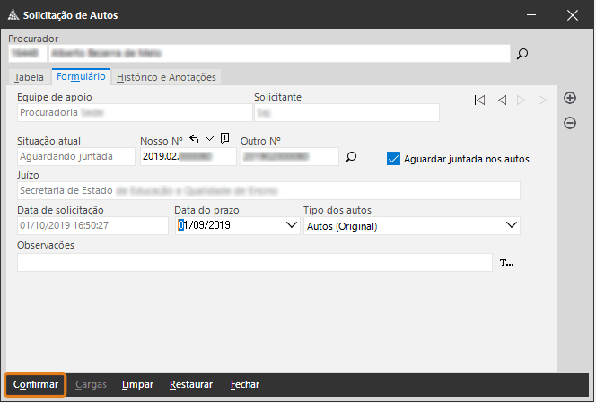Click the Nosso Nº input field

tap(188, 157)
